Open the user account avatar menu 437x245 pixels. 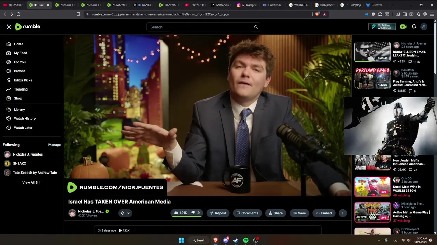click(x=424, y=27)
